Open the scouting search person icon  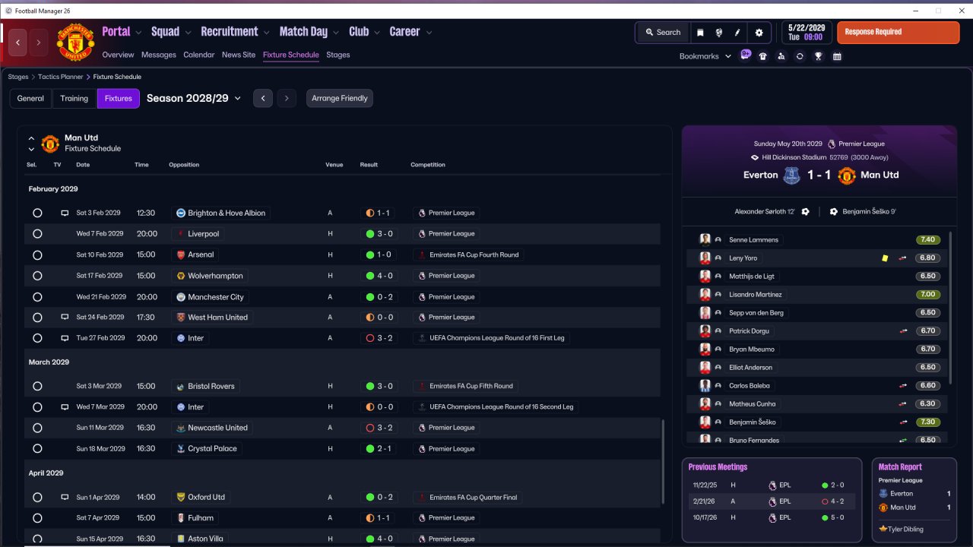click(x=781, y=56)
